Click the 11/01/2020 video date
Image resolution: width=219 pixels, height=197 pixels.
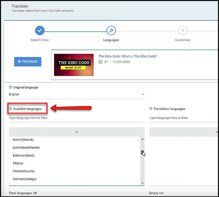(x=122, y=62)
